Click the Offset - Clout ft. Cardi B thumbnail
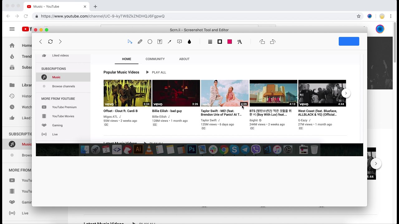 [127, 93]
